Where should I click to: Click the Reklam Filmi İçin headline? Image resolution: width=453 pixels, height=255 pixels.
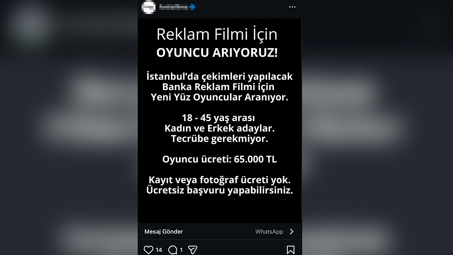217,35
